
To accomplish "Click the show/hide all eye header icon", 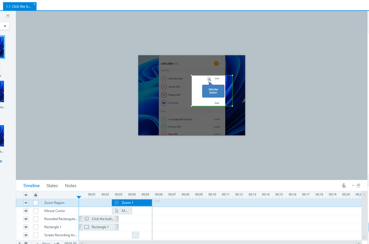I will (x=26, y=195).
